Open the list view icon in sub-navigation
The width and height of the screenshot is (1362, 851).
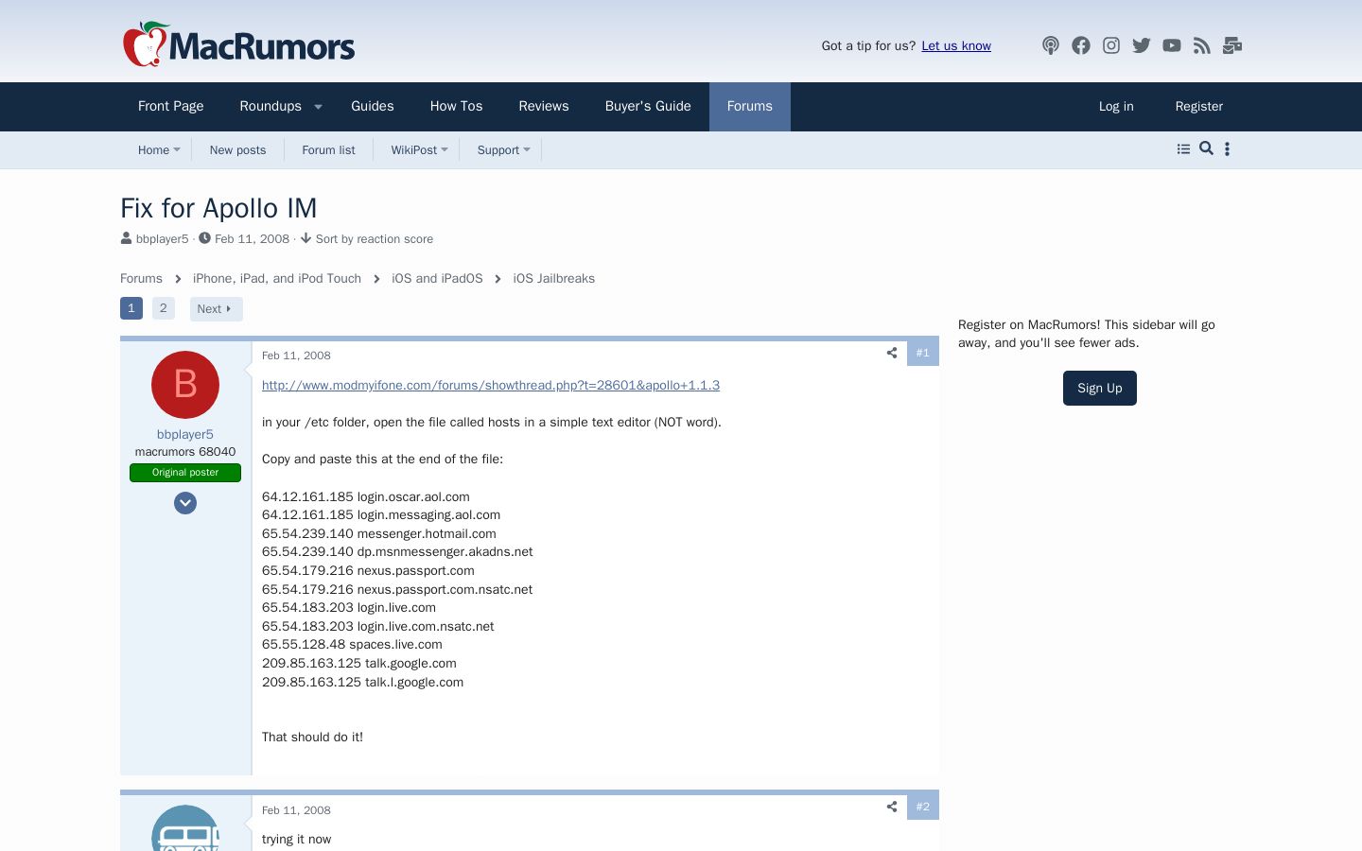[x=1183, y=148]
